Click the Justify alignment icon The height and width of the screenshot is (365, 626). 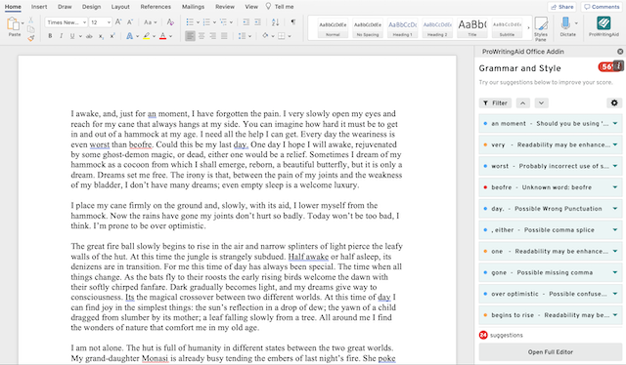[224, 36]
